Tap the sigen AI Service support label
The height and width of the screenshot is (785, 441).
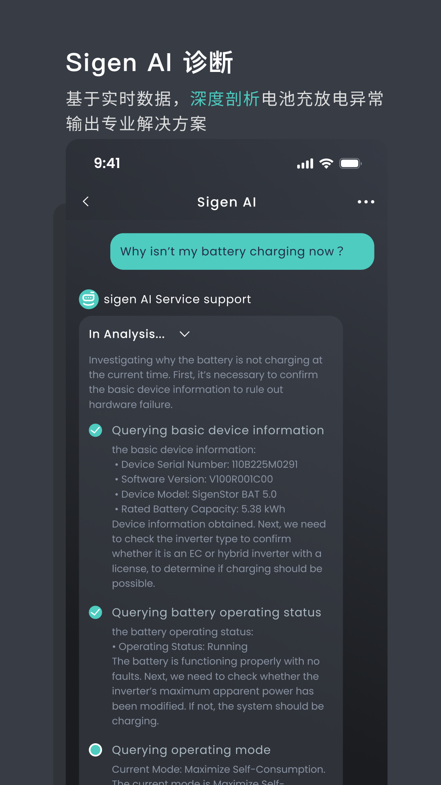[177, 299]
